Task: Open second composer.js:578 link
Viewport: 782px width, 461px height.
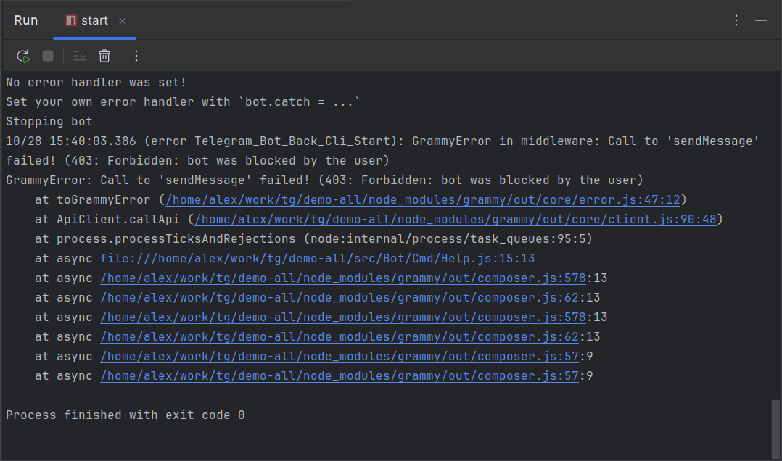Action: [x=342, y=317]
